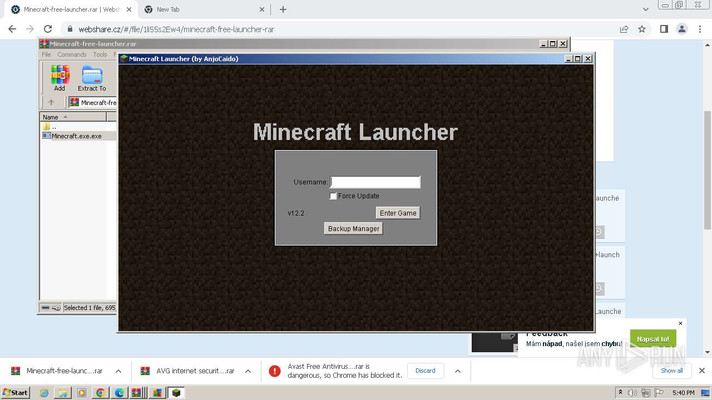Viewport: 712px width, 400px height.
Task: Select Minecraft.exe.exe in WinRAR list
Action: coord(77,136)
